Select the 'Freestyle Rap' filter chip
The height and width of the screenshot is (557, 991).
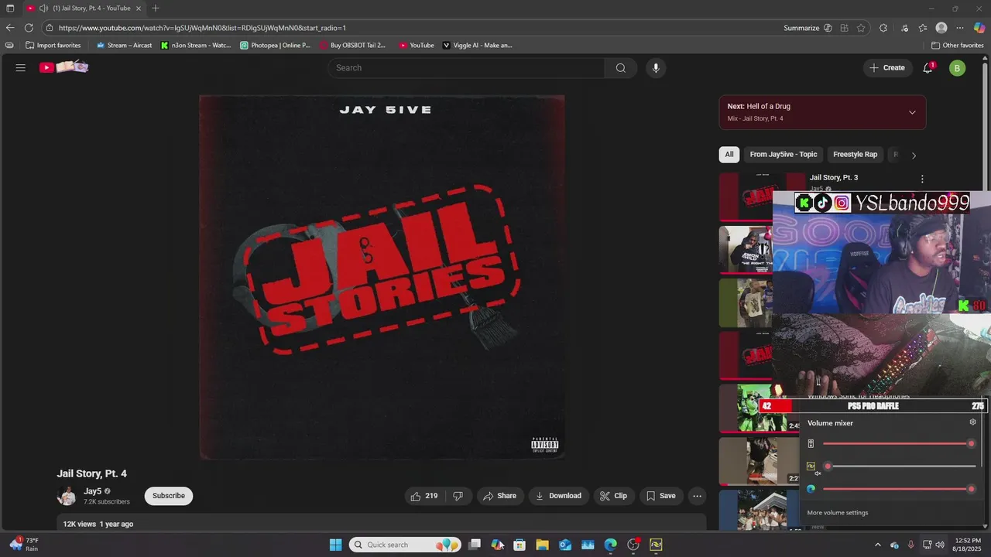point(855,155)
